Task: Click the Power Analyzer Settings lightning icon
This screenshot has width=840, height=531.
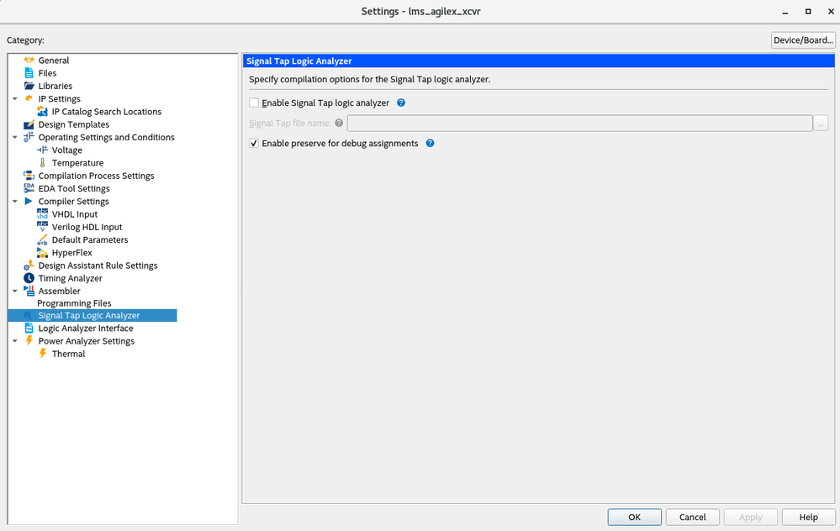Action: tap(29, 341)
